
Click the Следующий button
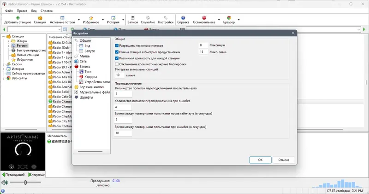(x=36, y=175)
